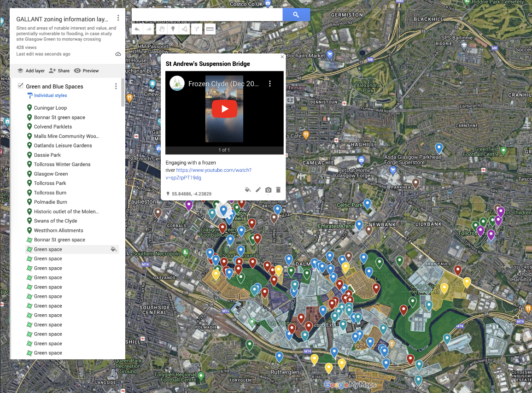Click the map description text
The height and width of the screenshot is (393, 532).
point(66,34)
